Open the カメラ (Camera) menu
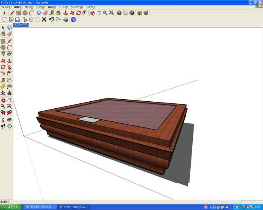The height and width of the screenshot is (210, 263). 40,7
